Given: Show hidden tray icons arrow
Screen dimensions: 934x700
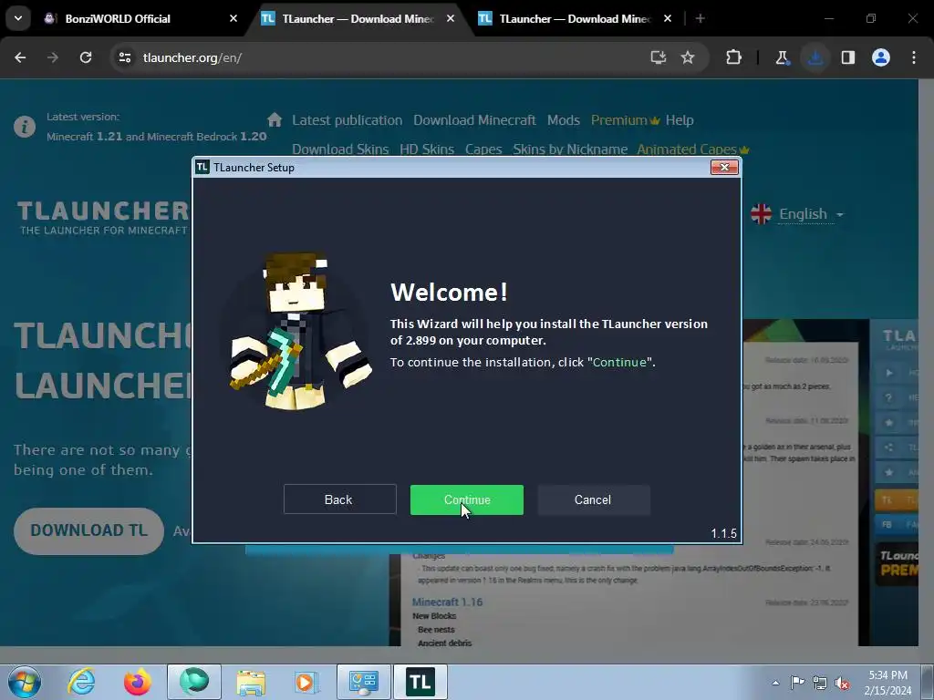Looking at the screenshot, I should click(775, 682).
